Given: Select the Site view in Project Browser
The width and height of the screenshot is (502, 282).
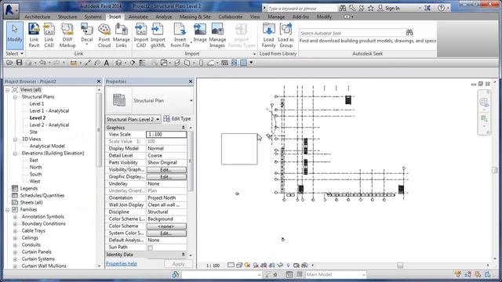Looking at the screenshot, I should click(34, 132).
